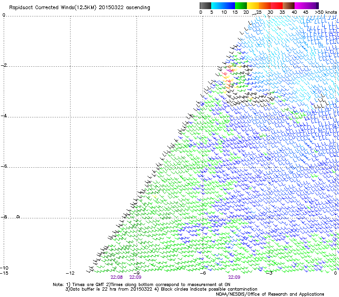Select the green 15-20 knots legend swatch
339x297 pixels.
click(241, 5)
